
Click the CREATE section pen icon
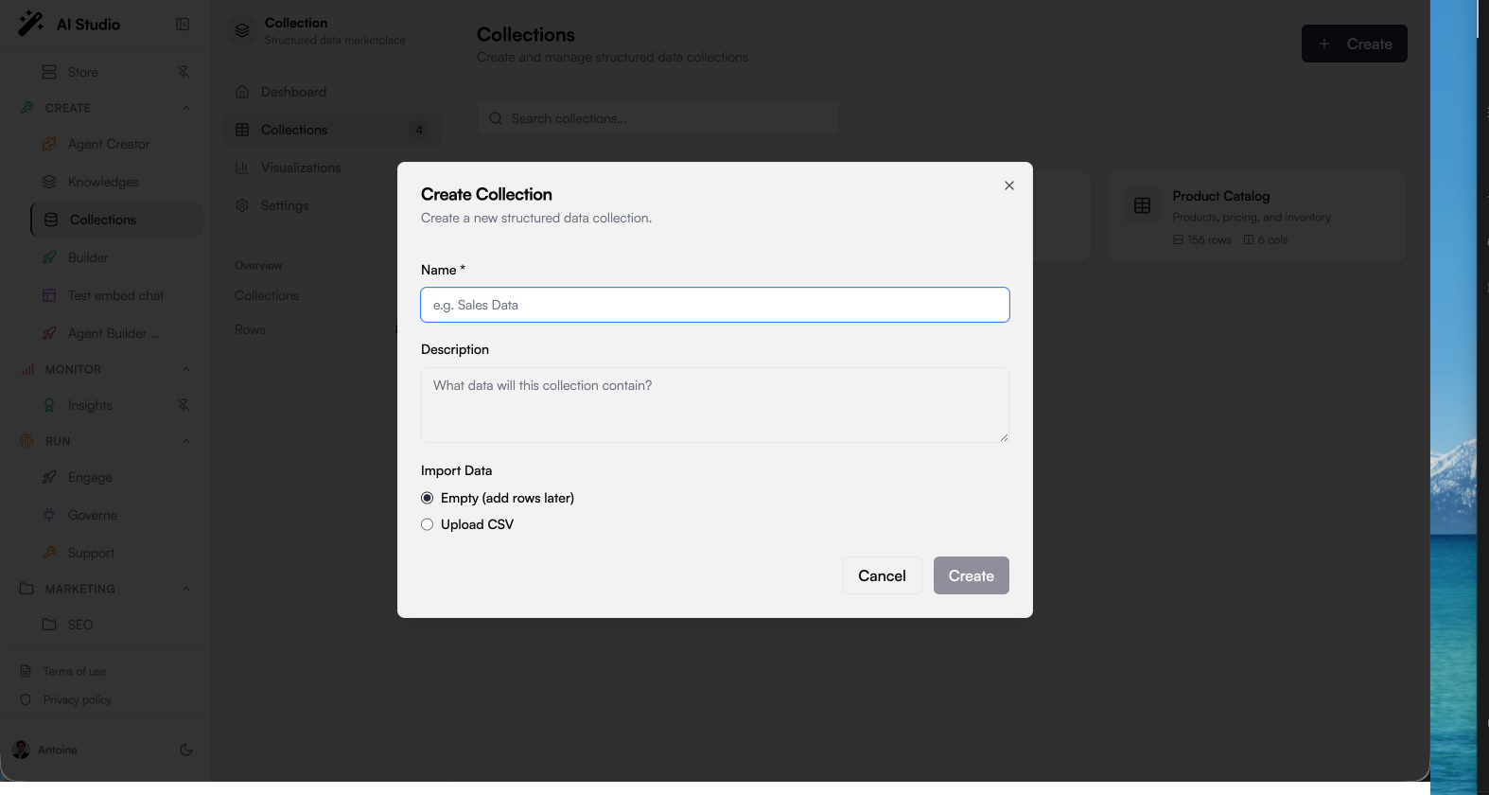tap(26, 108)
